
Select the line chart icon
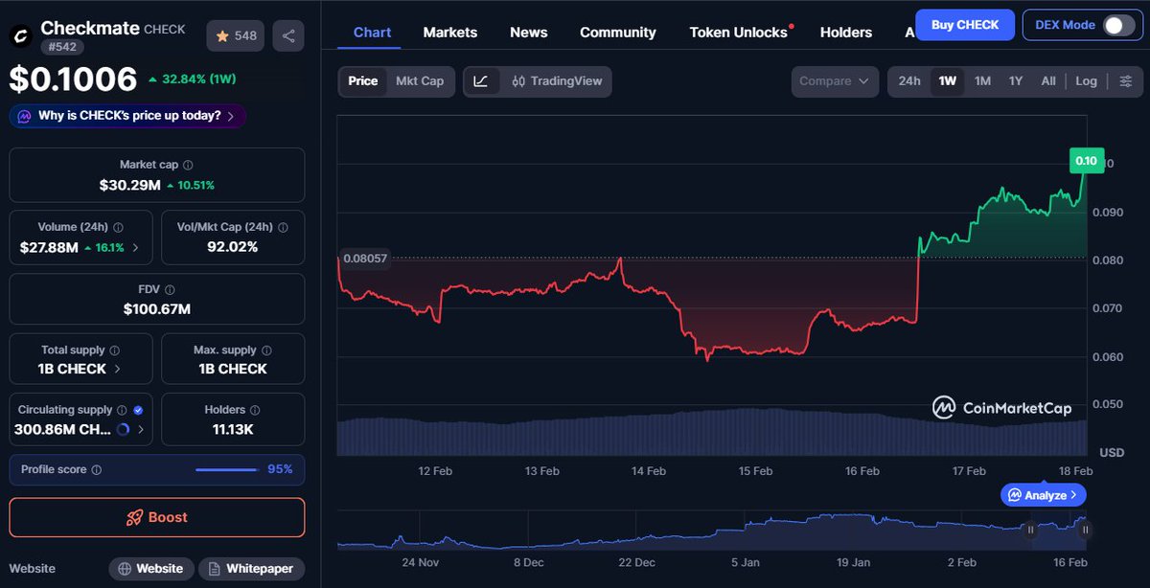[481, 81]
